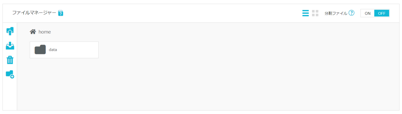Click the ファイルマネージャー heading

(34, 13)
